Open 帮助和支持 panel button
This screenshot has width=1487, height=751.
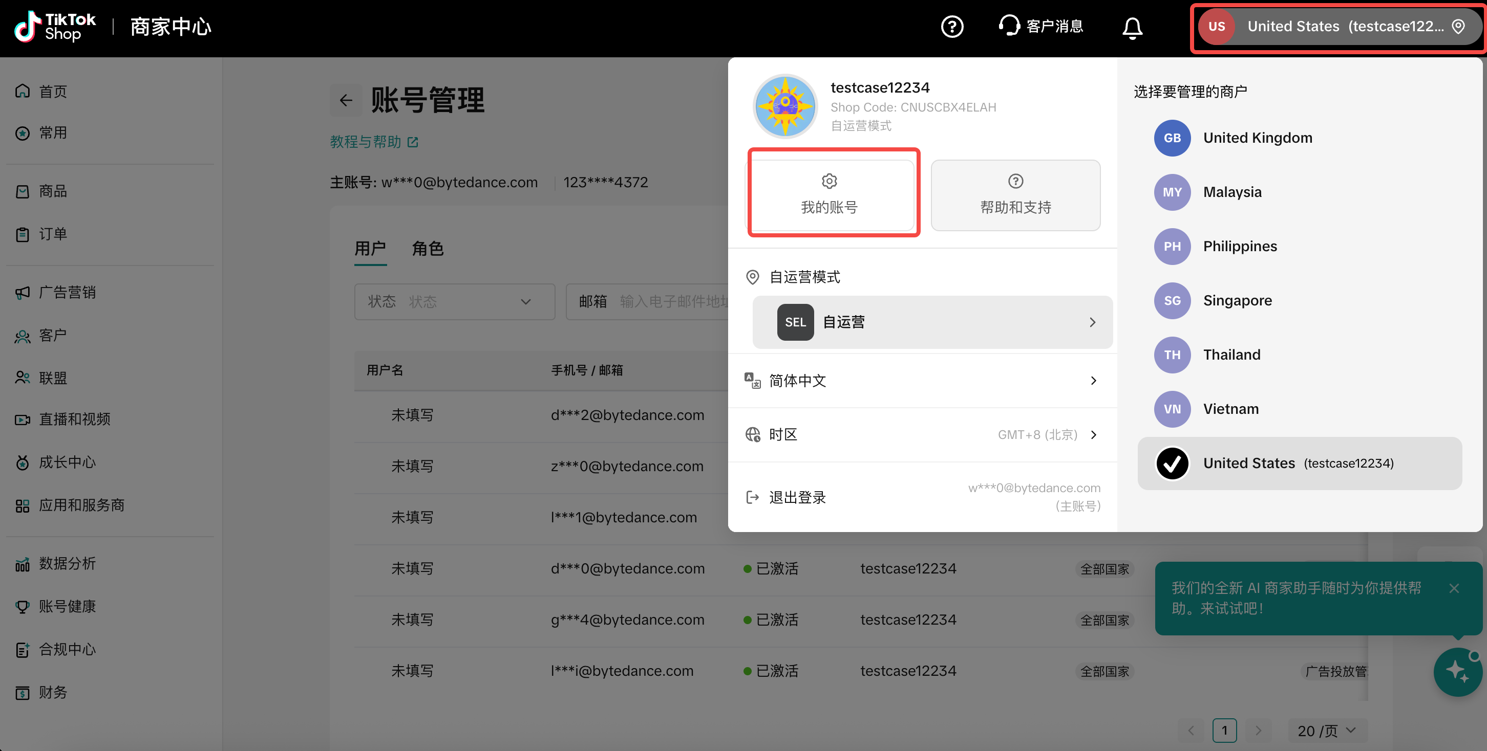(x=1015, y=195)
